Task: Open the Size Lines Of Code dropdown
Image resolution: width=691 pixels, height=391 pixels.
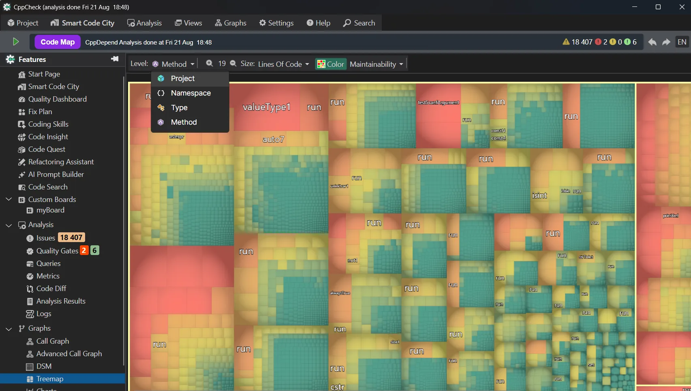Action: (x=284, y=64)
